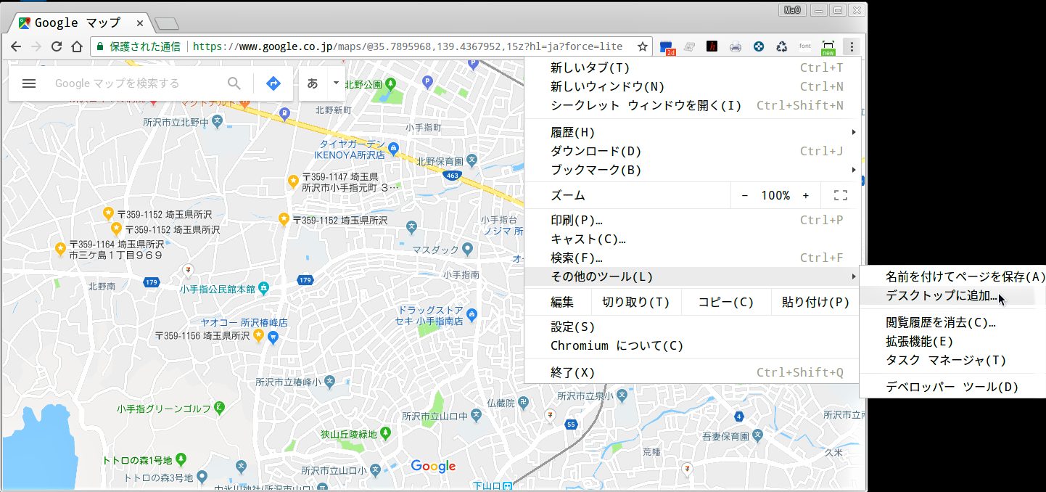Click in the Google マップを検索する search field
The height and width of the screenshot is (492, 1046).
pos(138,83)
